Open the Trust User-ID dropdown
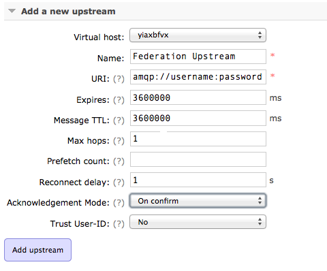The image size is (327, 271). coord(198,222)
